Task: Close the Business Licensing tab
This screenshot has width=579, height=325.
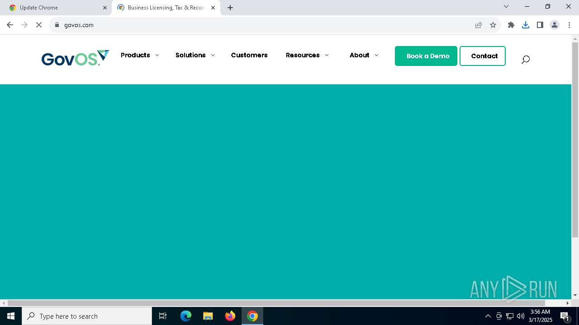Action: coord(213,8)
